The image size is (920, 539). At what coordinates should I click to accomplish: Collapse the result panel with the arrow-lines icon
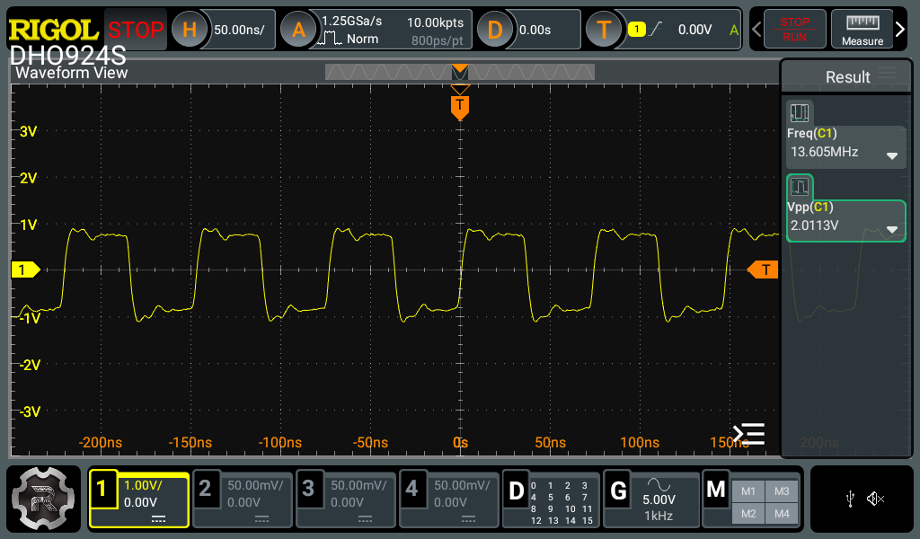pyautogui.click(x=748, y=434)
